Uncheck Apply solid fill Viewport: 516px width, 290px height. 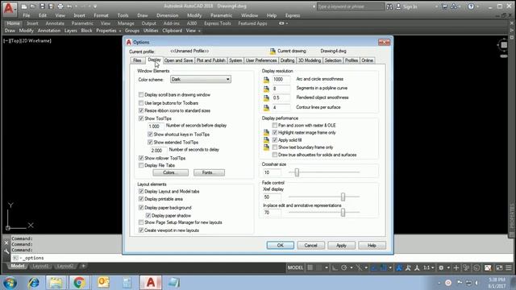[275, 140]
